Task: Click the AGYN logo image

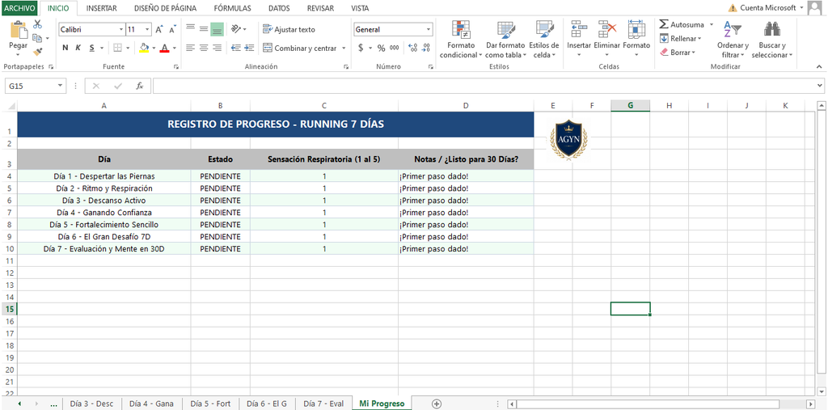Action: 568,139
